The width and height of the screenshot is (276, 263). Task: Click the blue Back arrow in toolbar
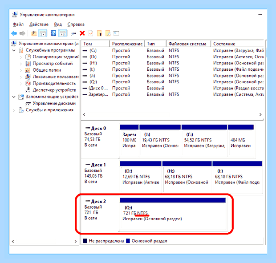click(14, 33)
